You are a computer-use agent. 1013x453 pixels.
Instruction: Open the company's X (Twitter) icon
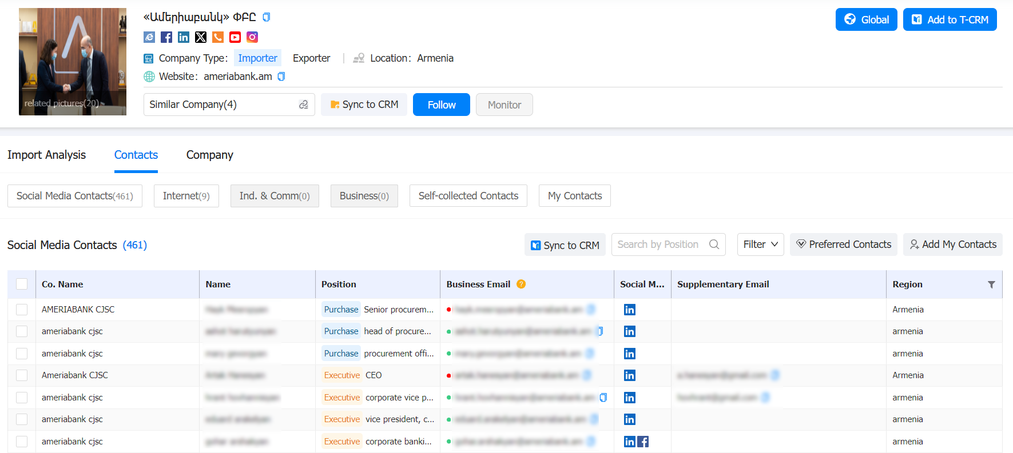(201, 37)
